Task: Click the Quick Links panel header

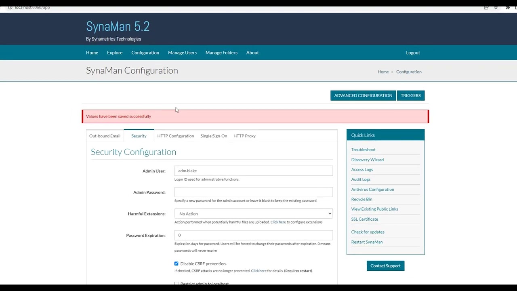Action: point(385,135)
